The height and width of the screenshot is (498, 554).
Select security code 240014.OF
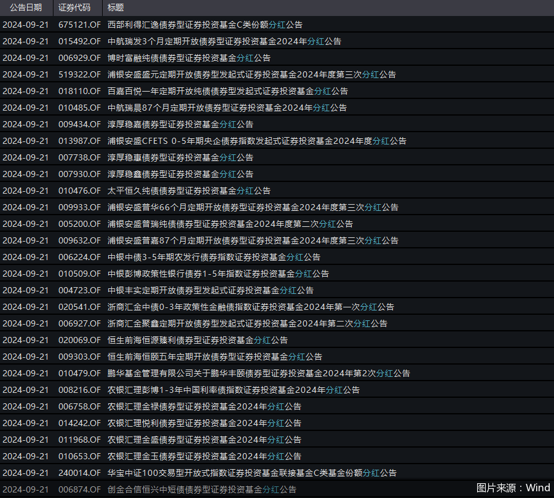(x=79, y=473)
